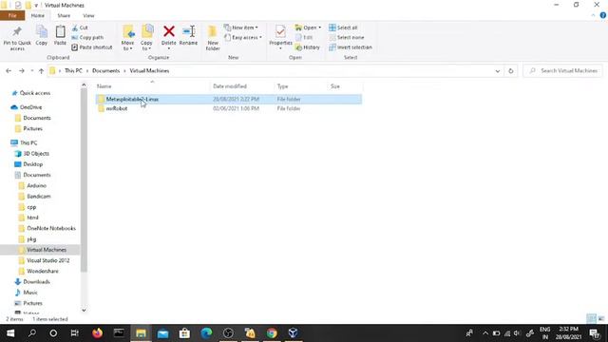Screen dimensions: 608x342
Task: Open Firefox from the taskbar
Action: 97,333
